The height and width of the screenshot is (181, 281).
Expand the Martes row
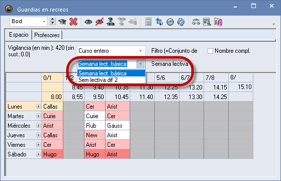pos(38,116)
